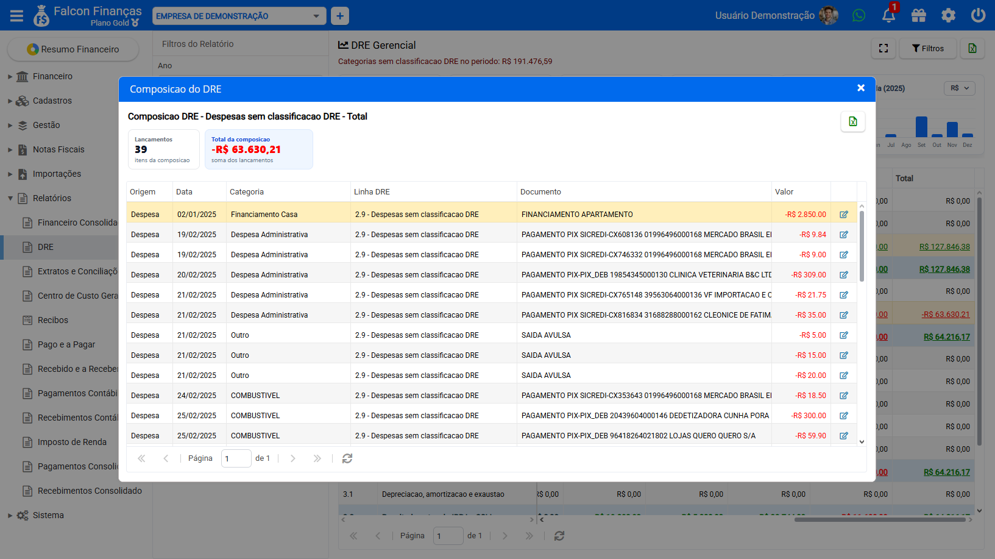Image resolution: width=995 pixels, height=559 pixels.
Task: Open the gift icon in the header
Action: [x=918, y=15]
